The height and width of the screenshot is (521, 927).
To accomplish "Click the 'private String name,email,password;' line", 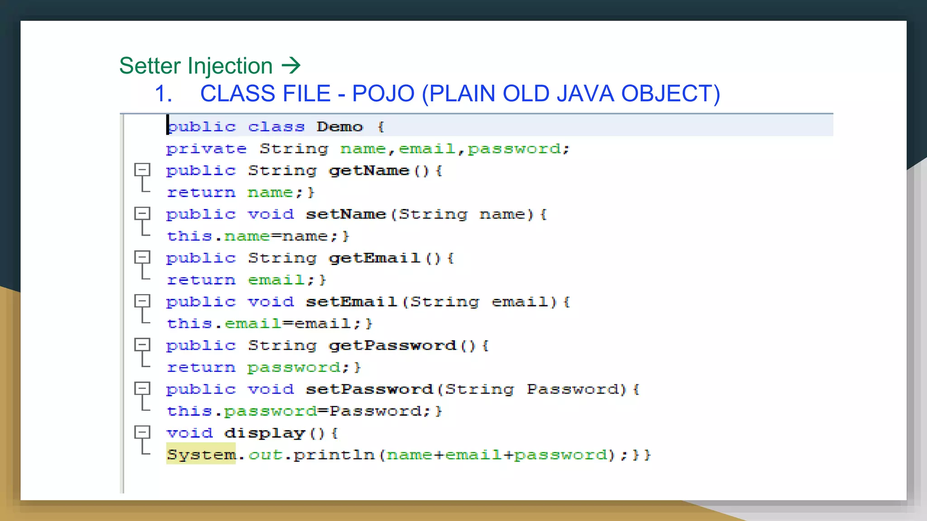I will [368, 149].
